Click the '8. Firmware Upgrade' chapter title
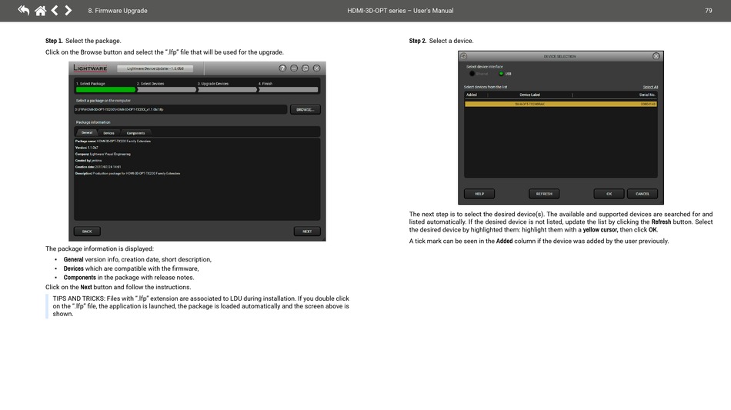This screenshot has width=731, height=410. pos(118,10)
